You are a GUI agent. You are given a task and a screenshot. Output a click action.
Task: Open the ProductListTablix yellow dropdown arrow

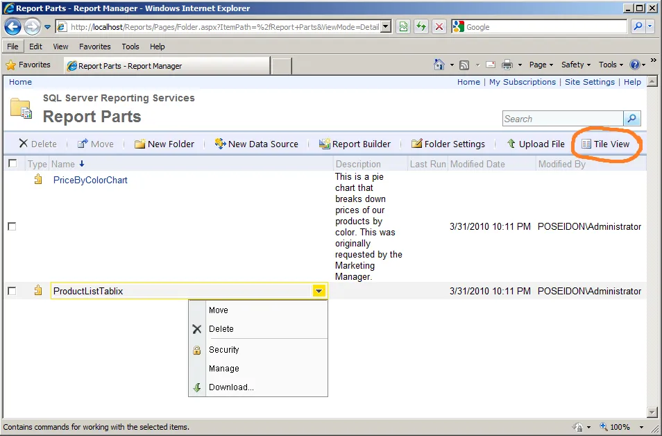[319, 291]
